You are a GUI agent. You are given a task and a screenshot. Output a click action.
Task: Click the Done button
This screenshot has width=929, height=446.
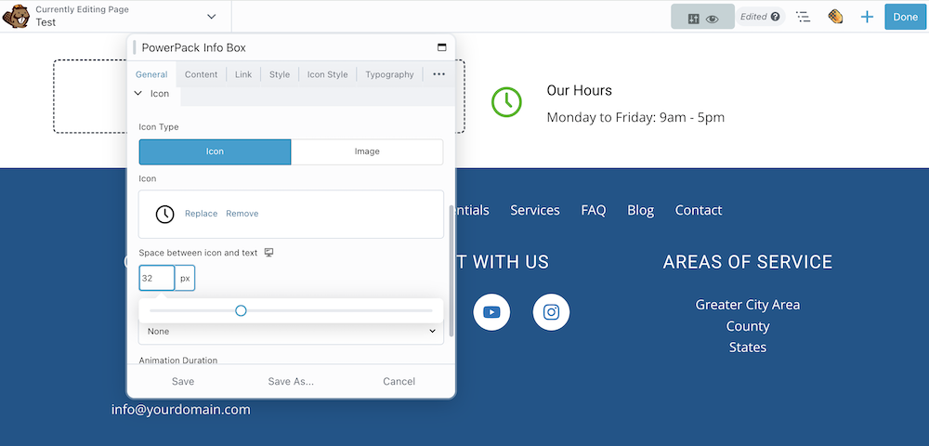click(x=905, y=17)
